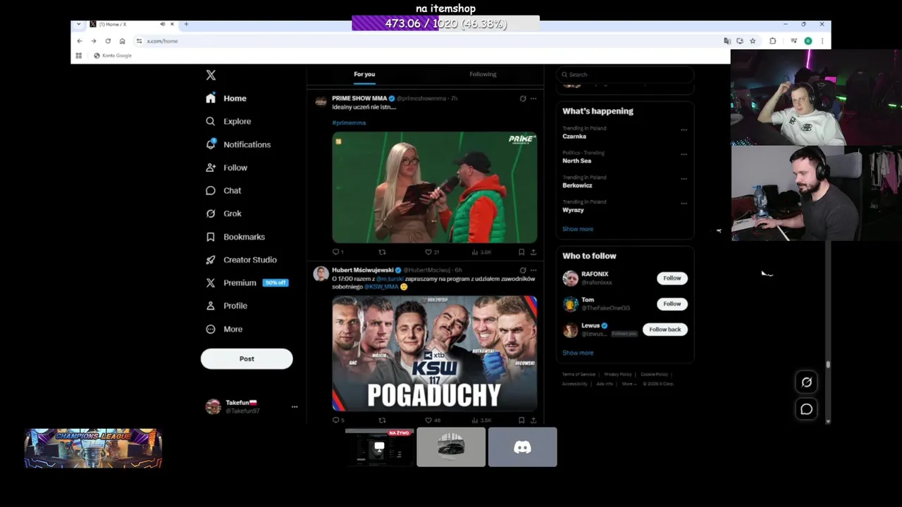The height and width of the screenshot is (507, 902).
Task: Open options for the Czarnka trend
Action: coord(684,130)
